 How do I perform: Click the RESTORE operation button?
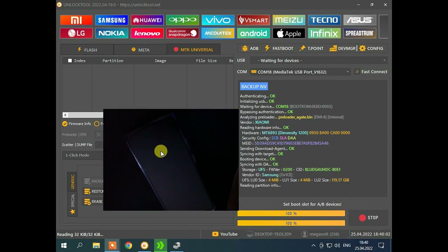pos(93,191)
